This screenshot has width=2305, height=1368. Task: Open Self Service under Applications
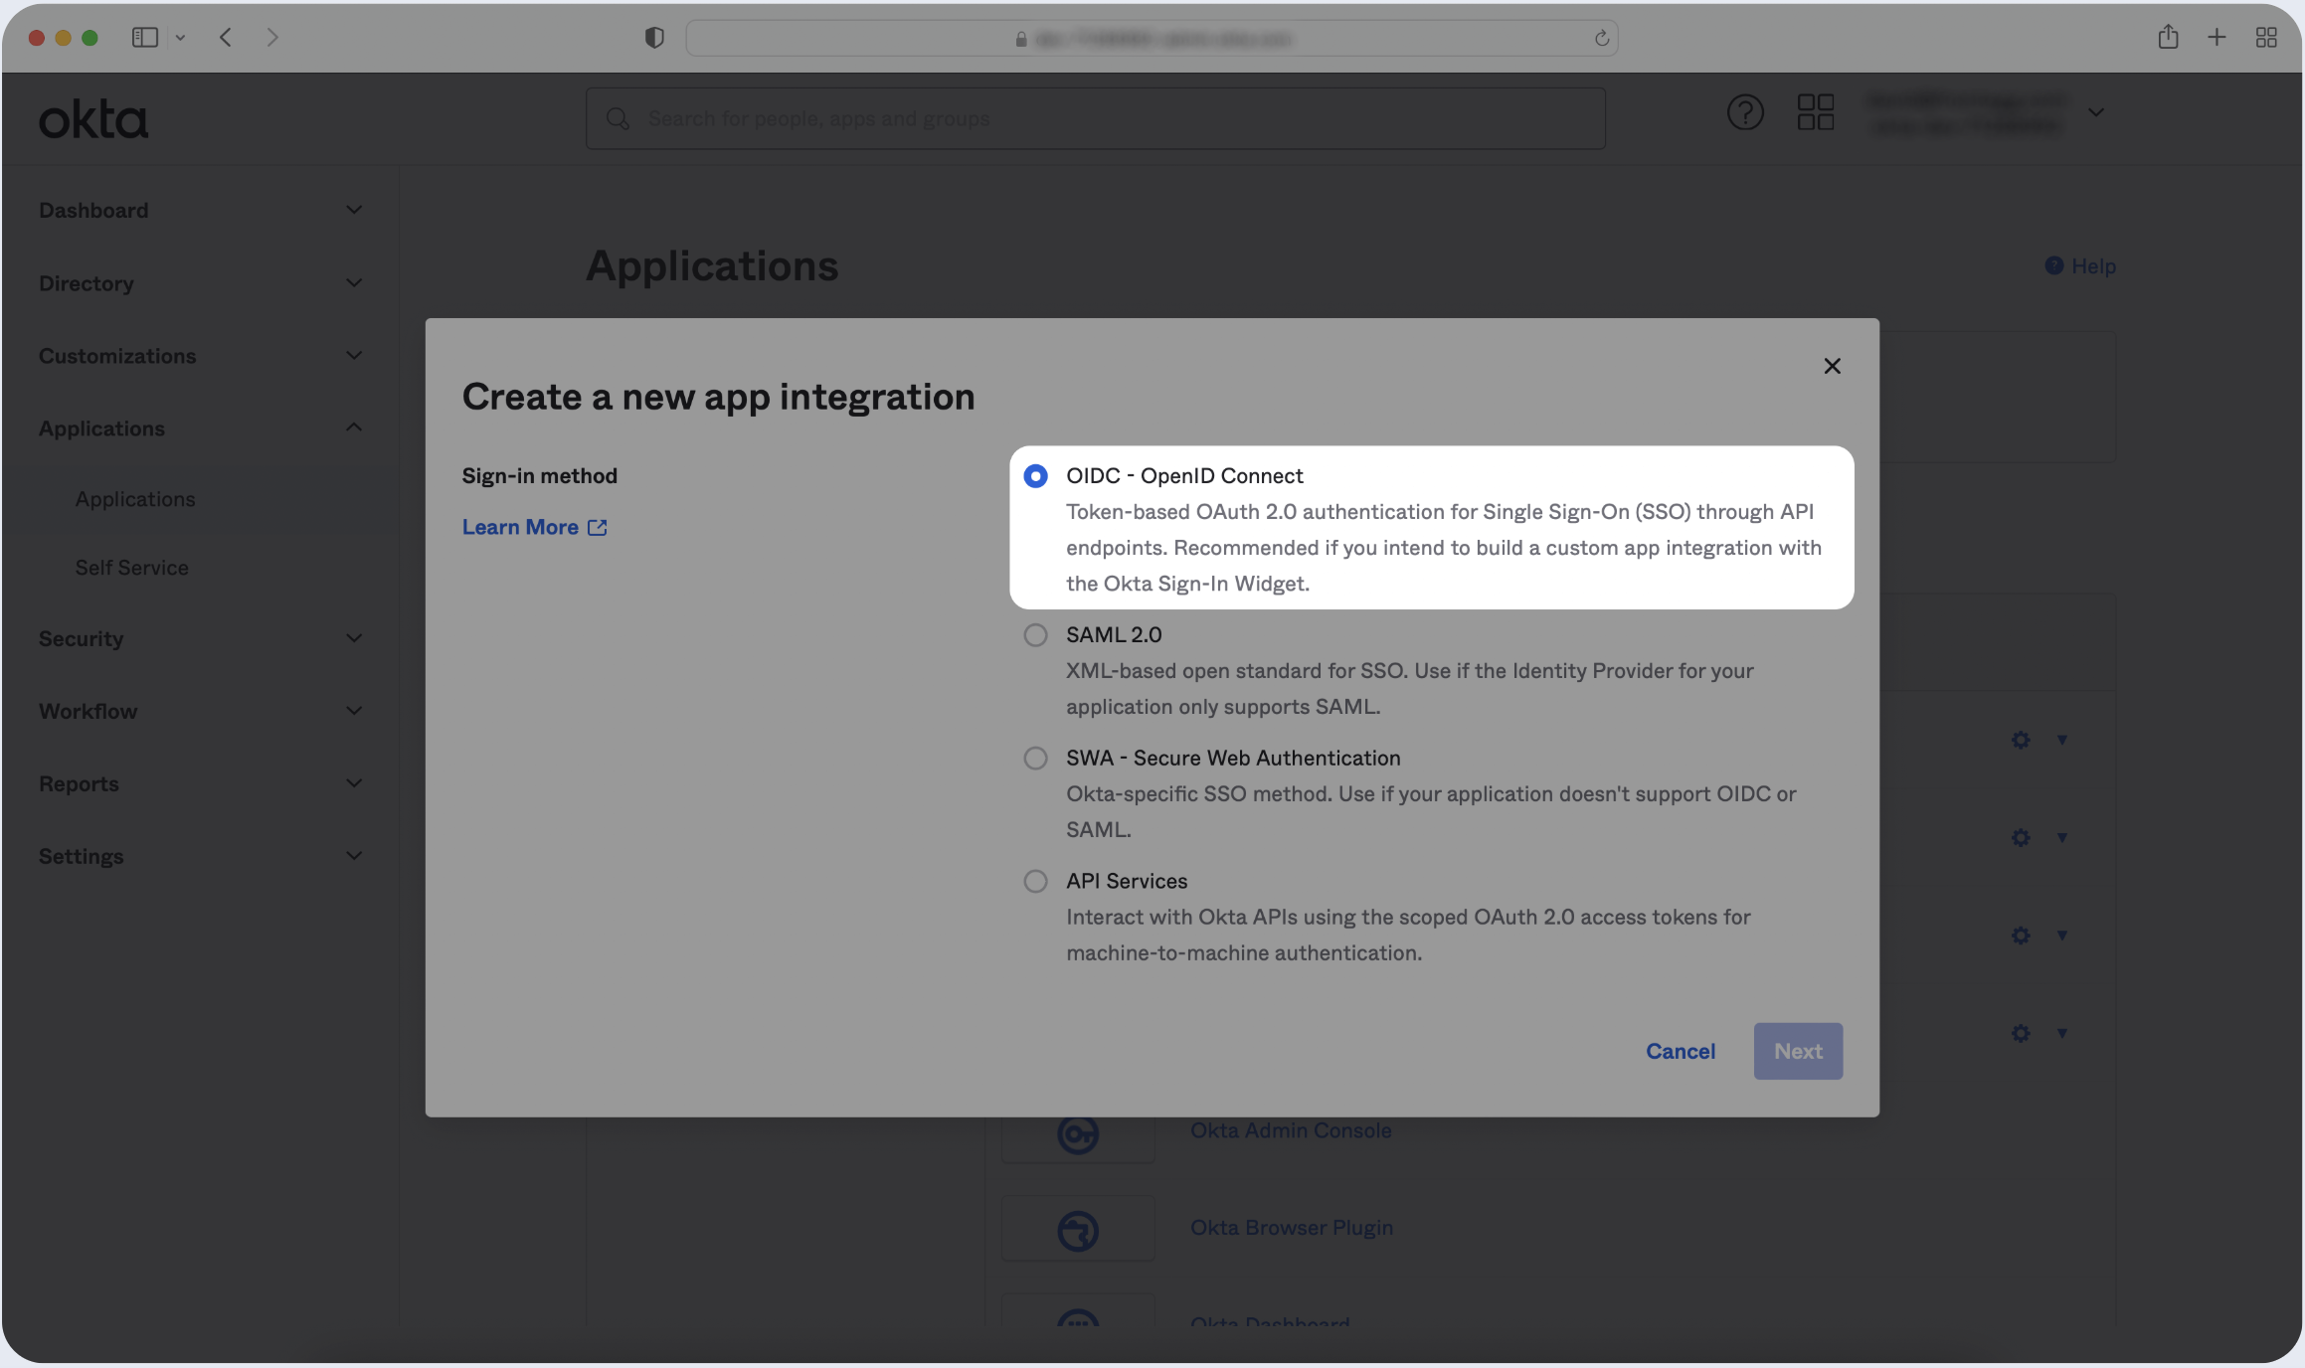click(131, 568)
